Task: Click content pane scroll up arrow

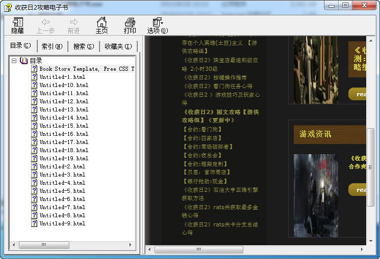Action: coord(370,41)
